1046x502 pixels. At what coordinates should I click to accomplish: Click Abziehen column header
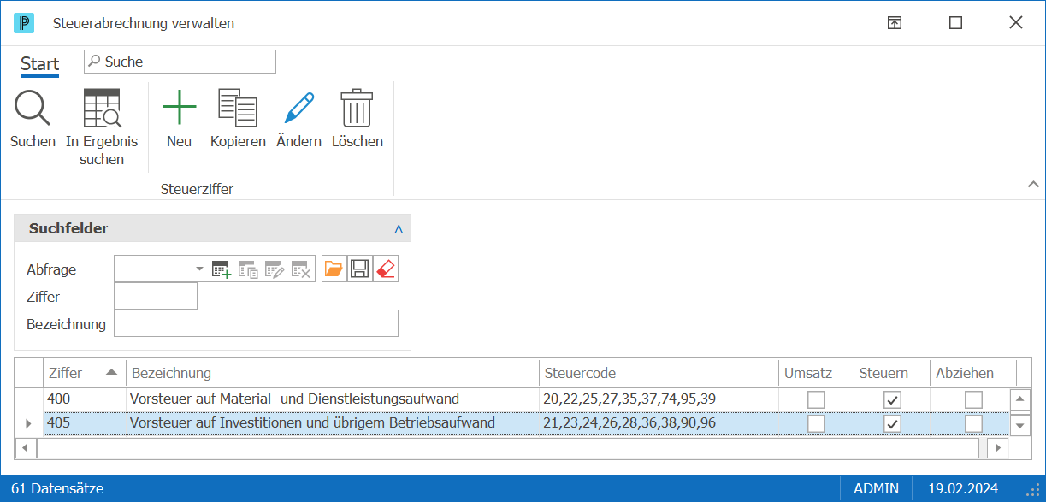[x=973, y=373]
